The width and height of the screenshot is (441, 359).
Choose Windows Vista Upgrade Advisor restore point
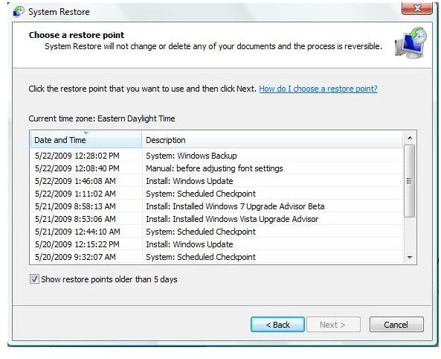click(x=216, y=219)
